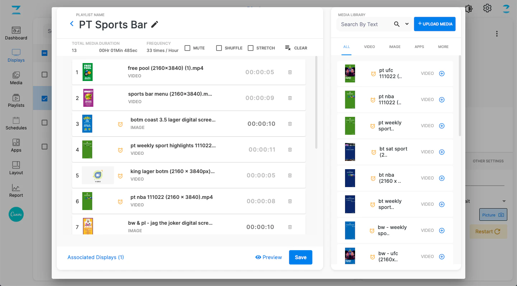Click the pencil icon to edit playlist name

click(155, 24)
